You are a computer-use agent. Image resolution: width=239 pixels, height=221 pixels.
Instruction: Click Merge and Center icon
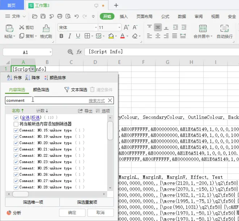click(x=203, y=29)
